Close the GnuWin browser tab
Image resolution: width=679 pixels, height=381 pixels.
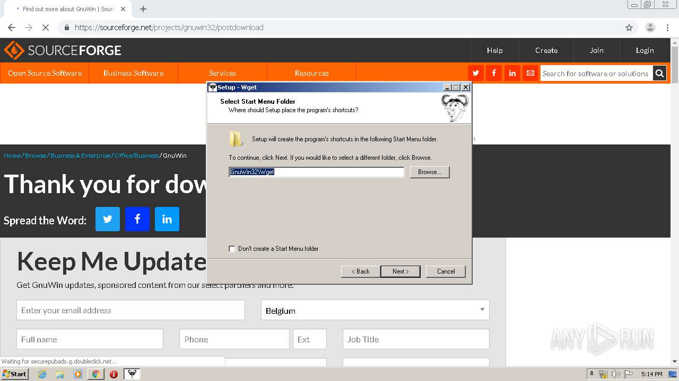click(x=123, y=9)
